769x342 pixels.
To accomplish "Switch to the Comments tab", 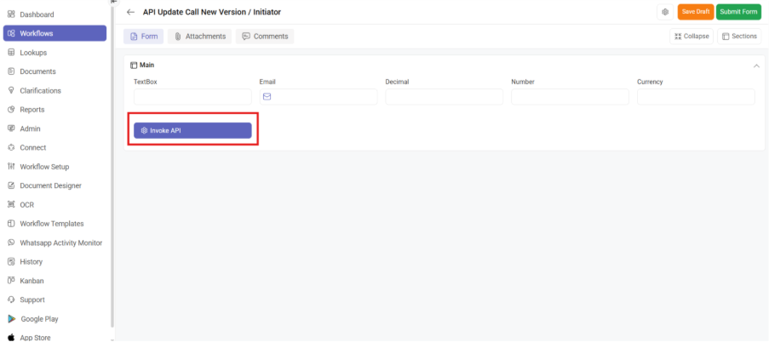I will pos(264,37).
